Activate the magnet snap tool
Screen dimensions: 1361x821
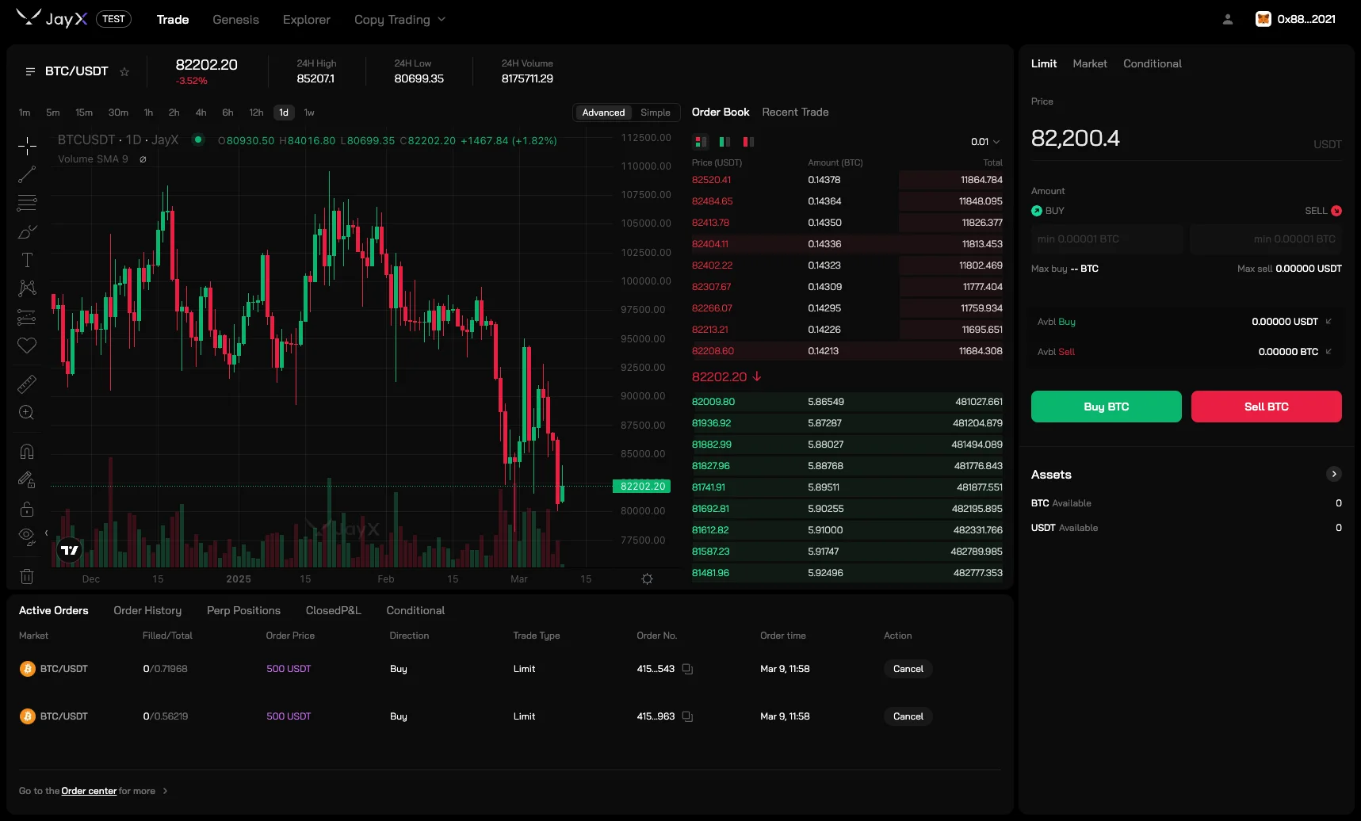tap(27, 451)
